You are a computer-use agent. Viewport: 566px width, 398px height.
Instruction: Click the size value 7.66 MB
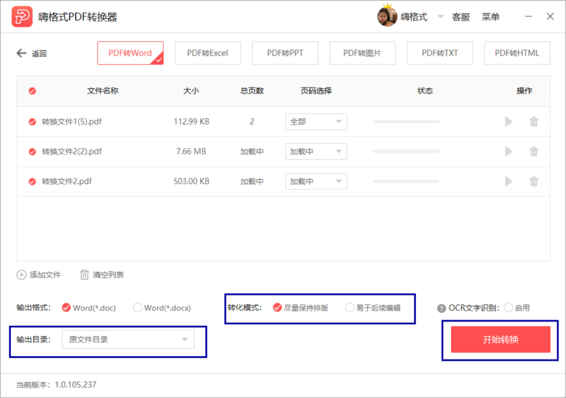coord(191,151)
